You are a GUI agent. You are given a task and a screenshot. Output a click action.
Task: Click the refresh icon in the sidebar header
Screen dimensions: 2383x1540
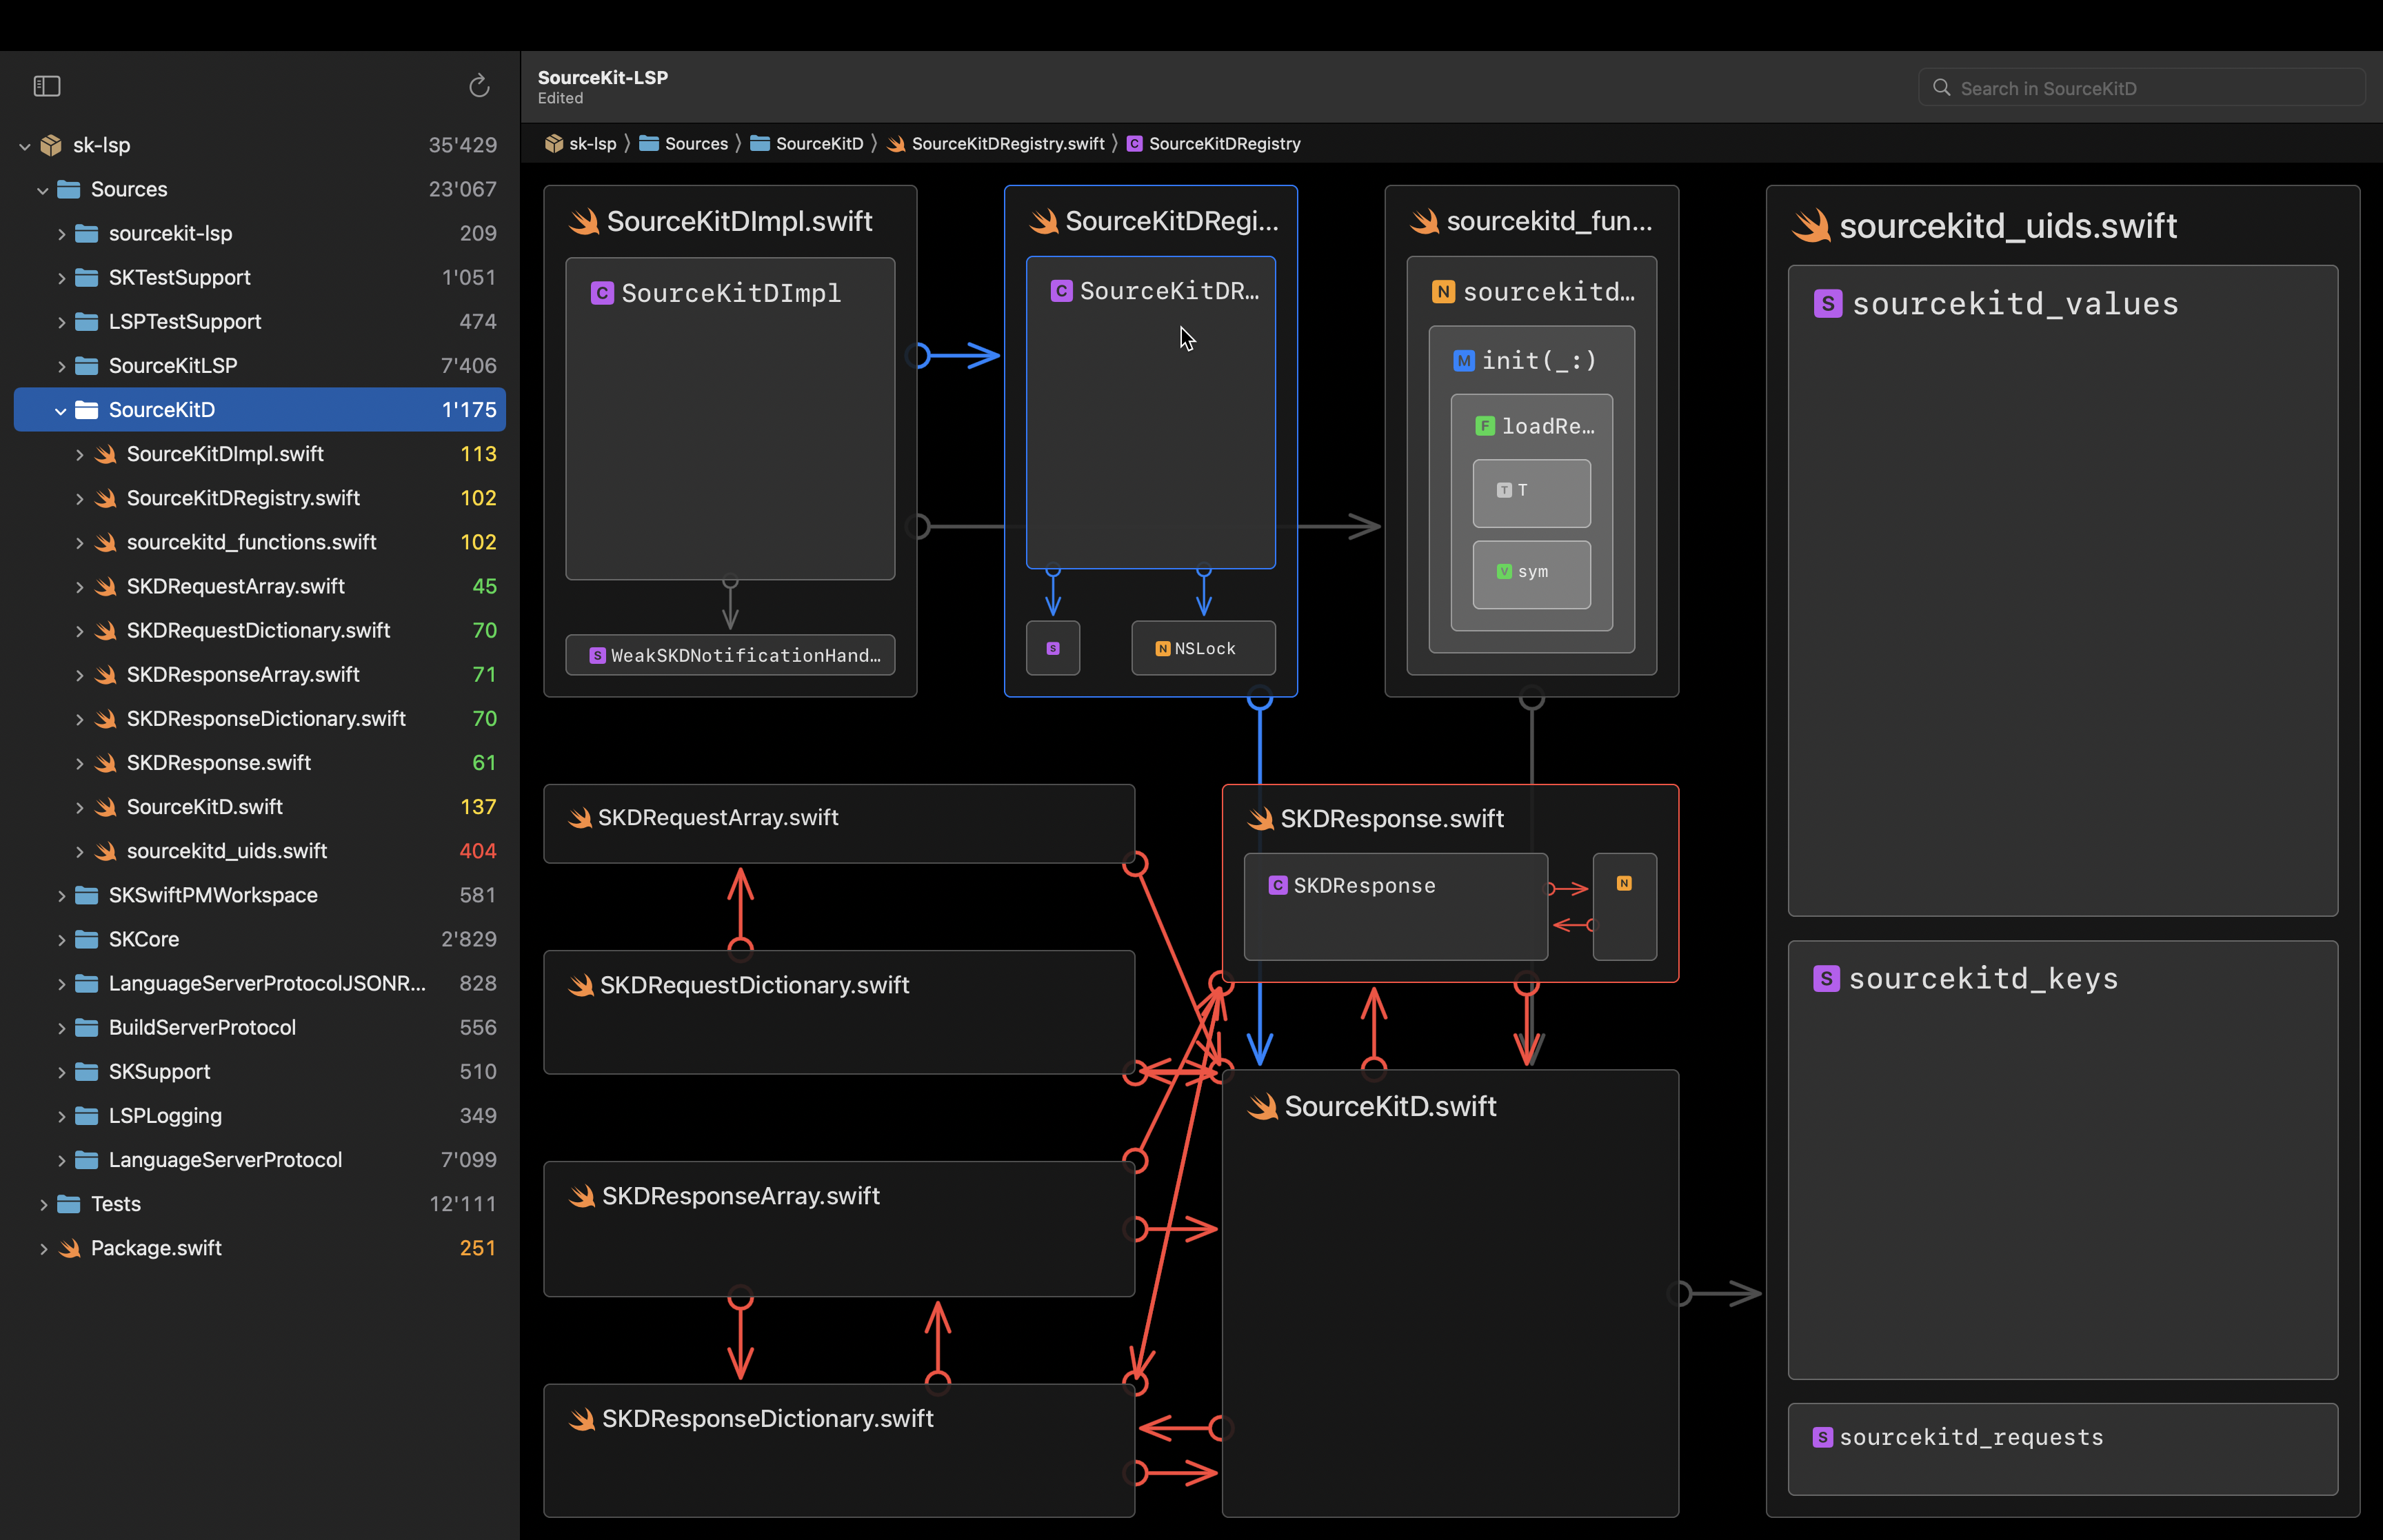(479, 86)
